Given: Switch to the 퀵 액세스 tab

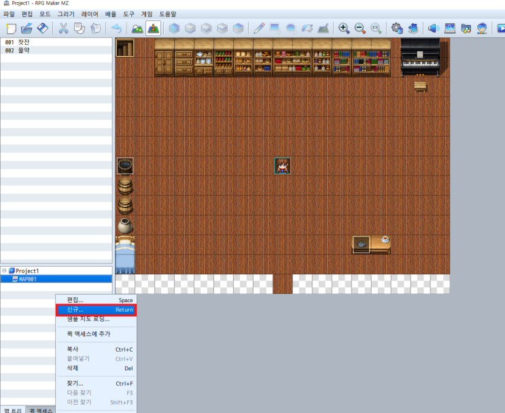Looking at the screenshot, I should coord(41,410).
